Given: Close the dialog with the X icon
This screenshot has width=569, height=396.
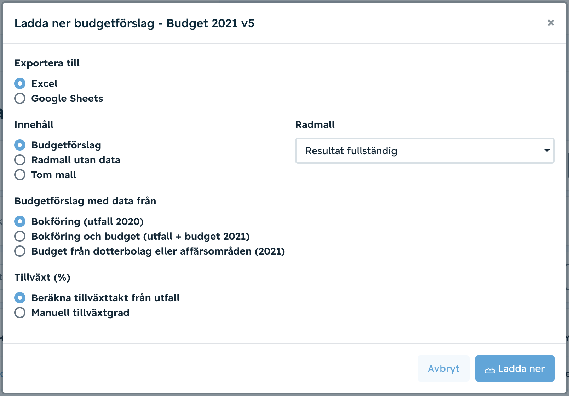Looking at the screenshot, I should point(551,23).
